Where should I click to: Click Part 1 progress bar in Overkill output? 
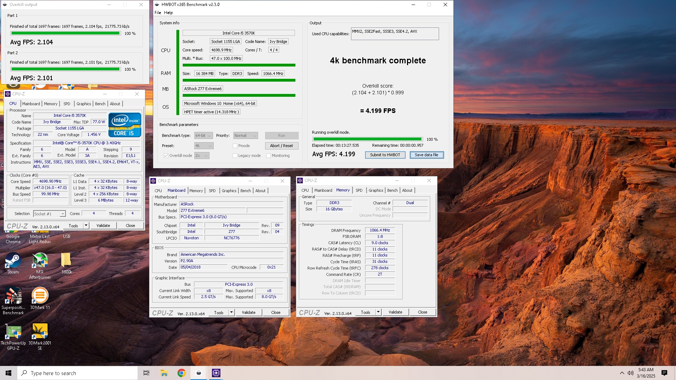click(65, 33)
